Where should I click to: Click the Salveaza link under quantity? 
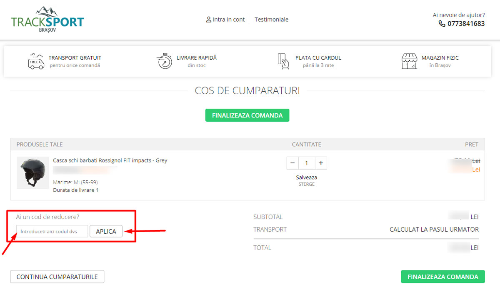click(307, 177)
